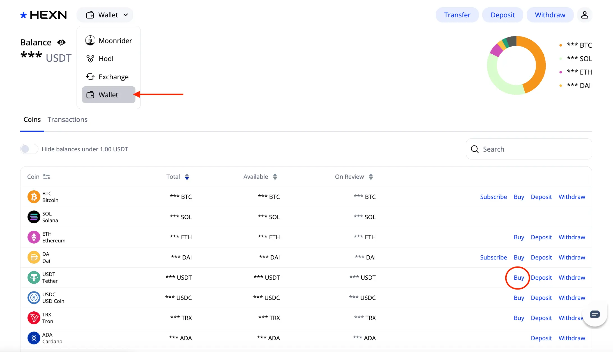Click the Ethereum coin icon

click(x=34, y=237)
